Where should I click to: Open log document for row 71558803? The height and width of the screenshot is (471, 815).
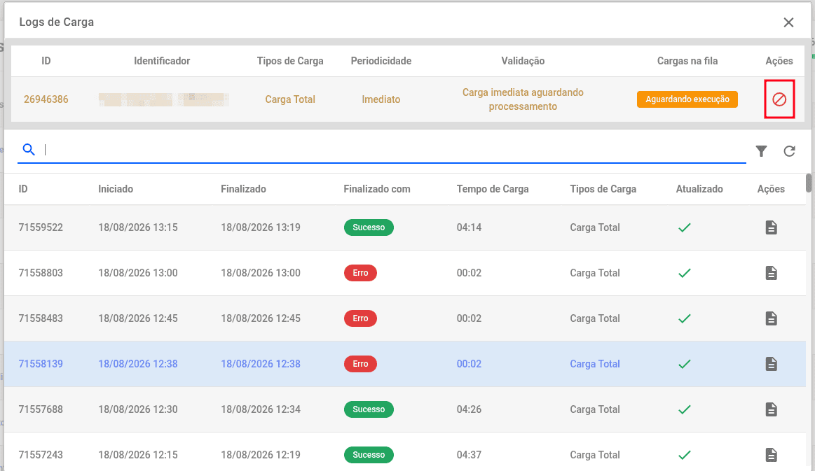click(x=772, y=273)
